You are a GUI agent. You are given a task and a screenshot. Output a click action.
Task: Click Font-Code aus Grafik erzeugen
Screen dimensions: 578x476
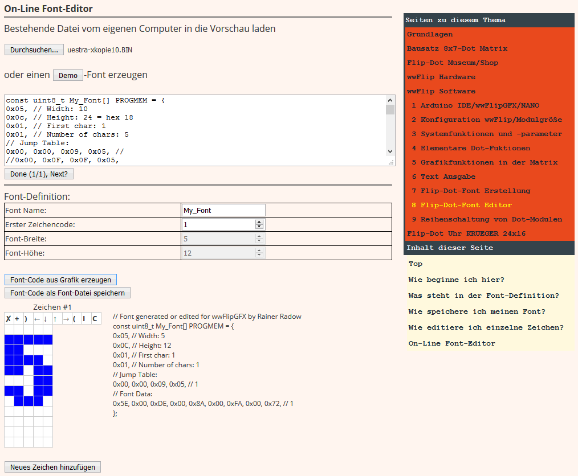click(60, 280)
